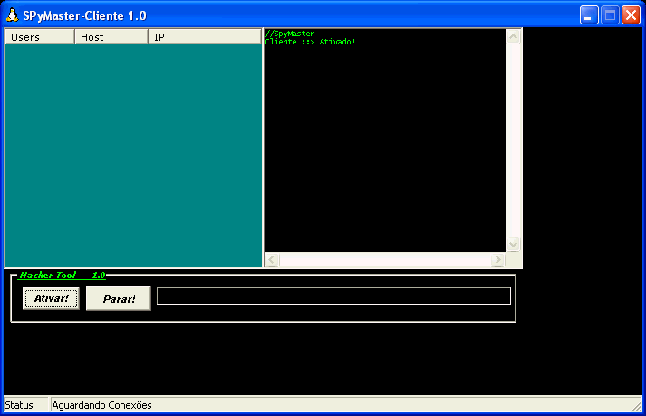This screenshot has width=646, height=416.
Task: Minimize the SPyMaster-Cliente window
Action: pos(590,15)
